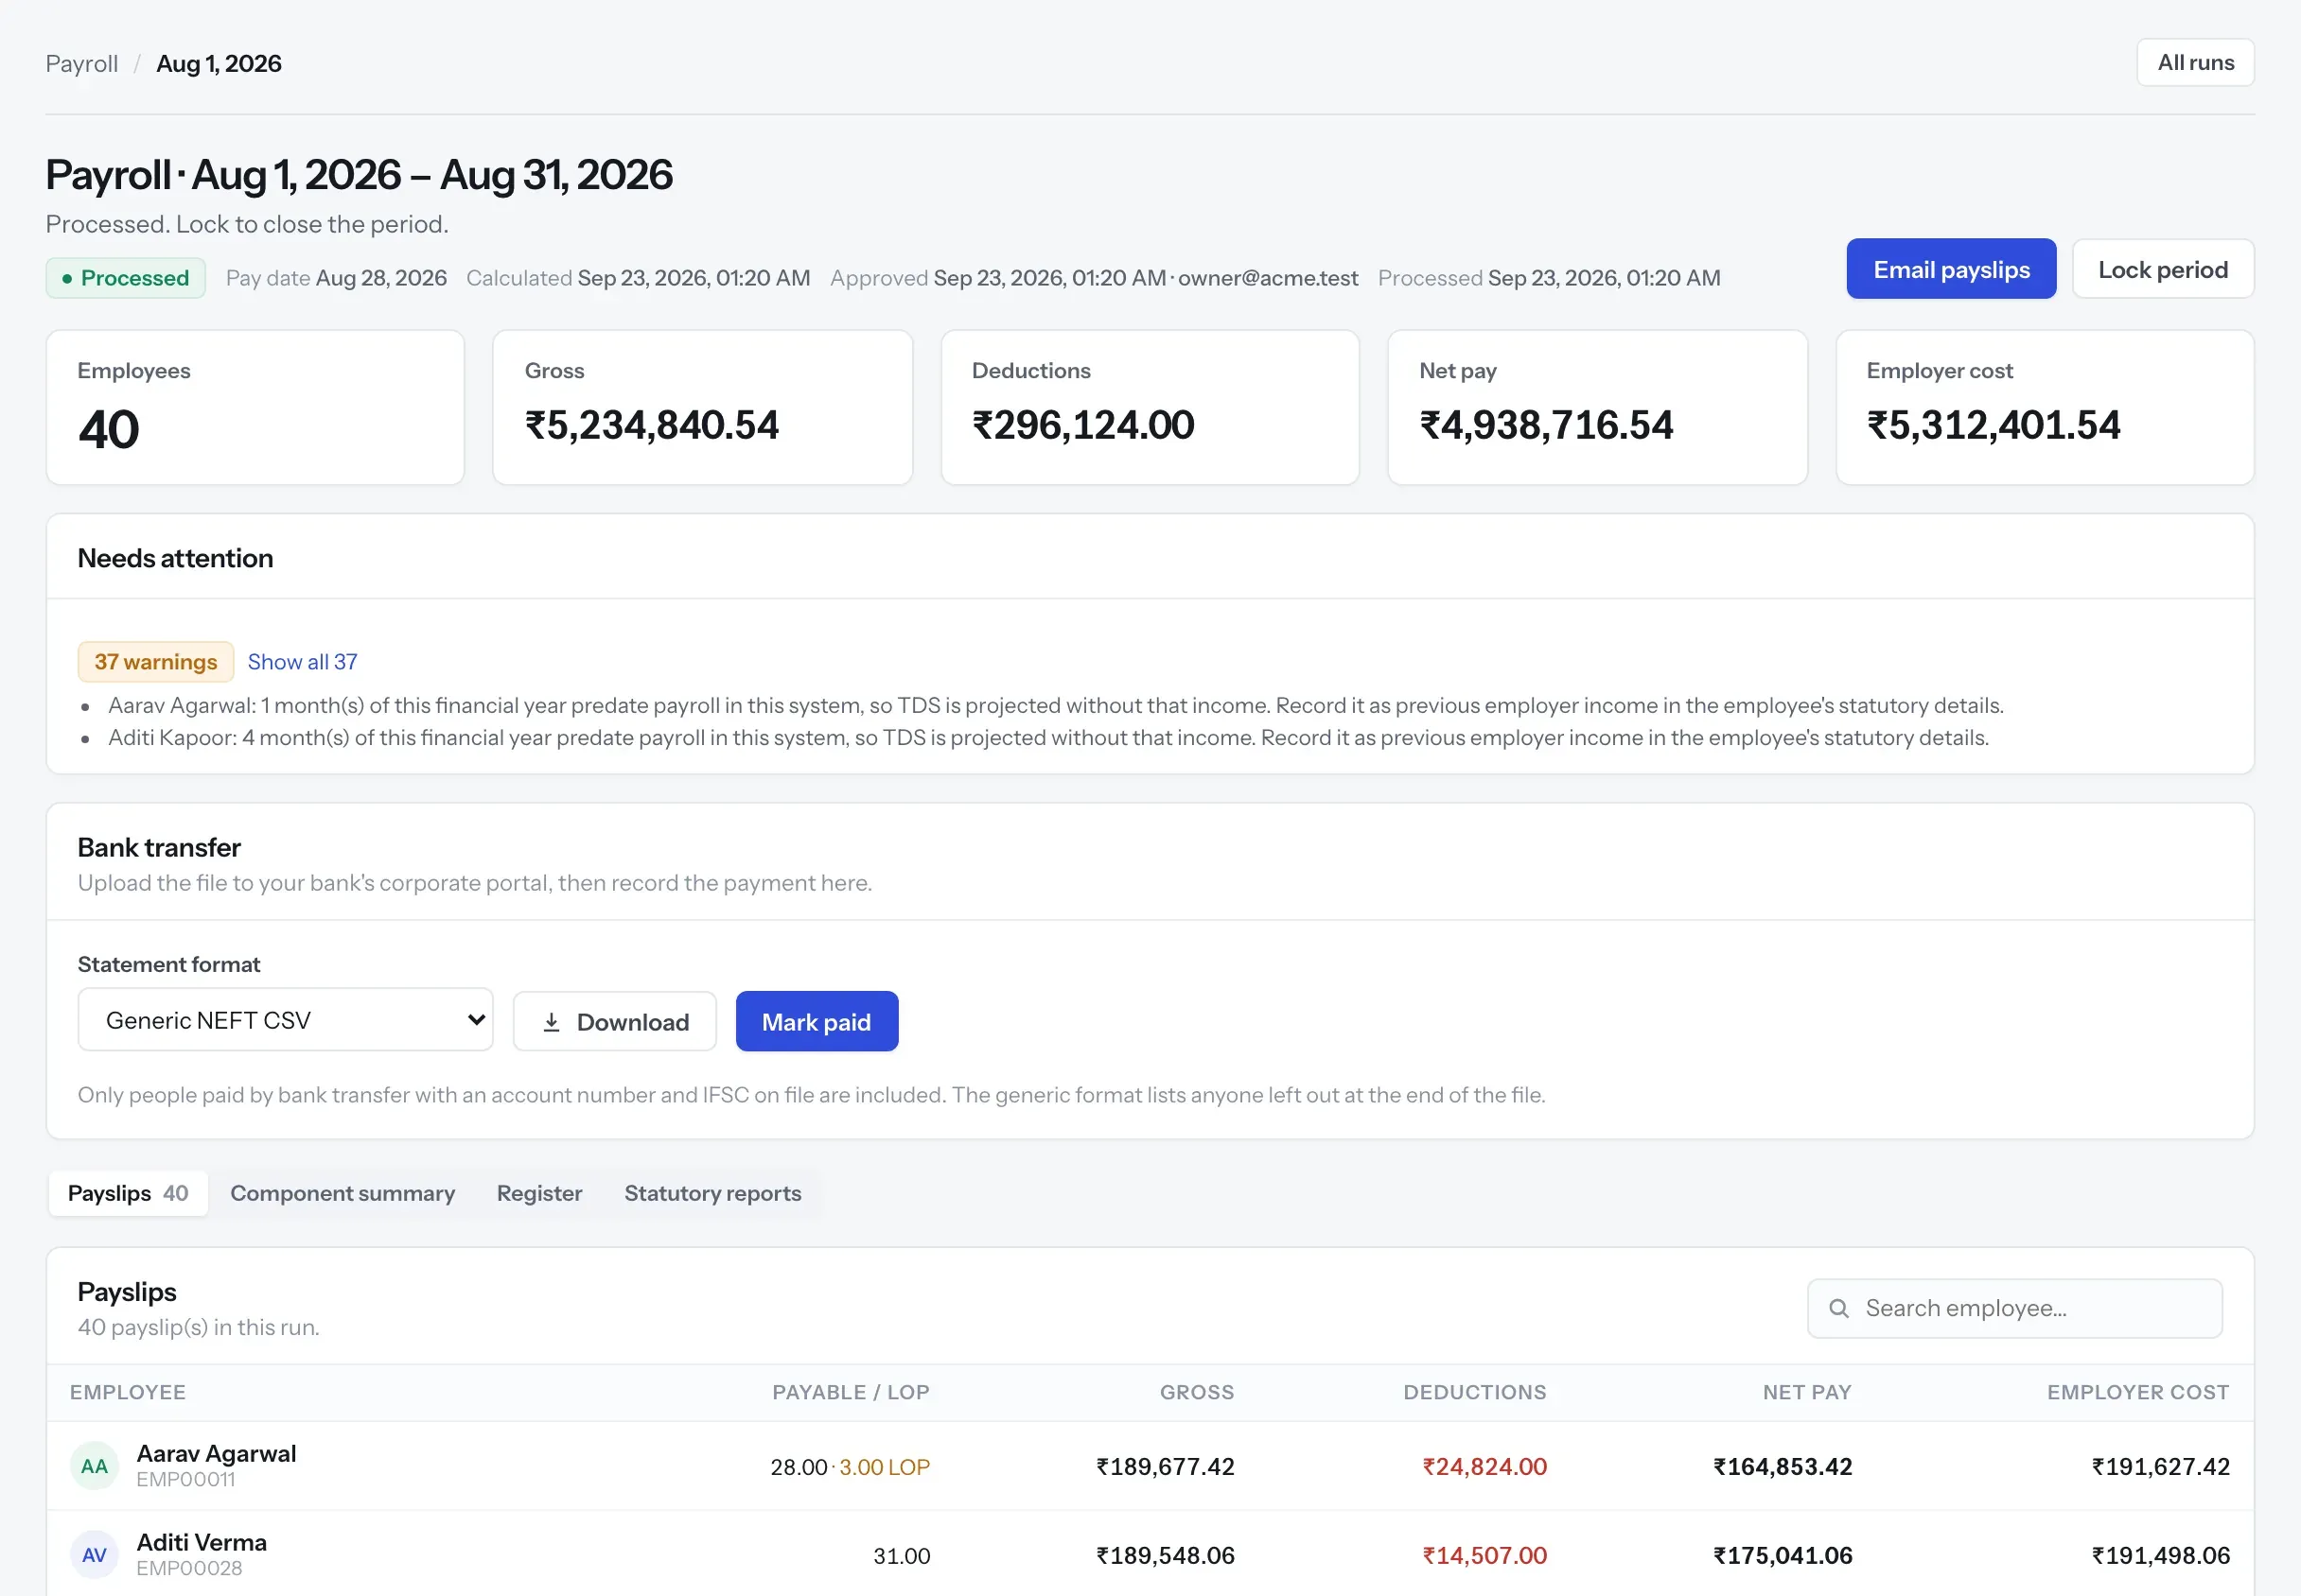Open Aditi Verma's payslip name

coord(202,1542)
